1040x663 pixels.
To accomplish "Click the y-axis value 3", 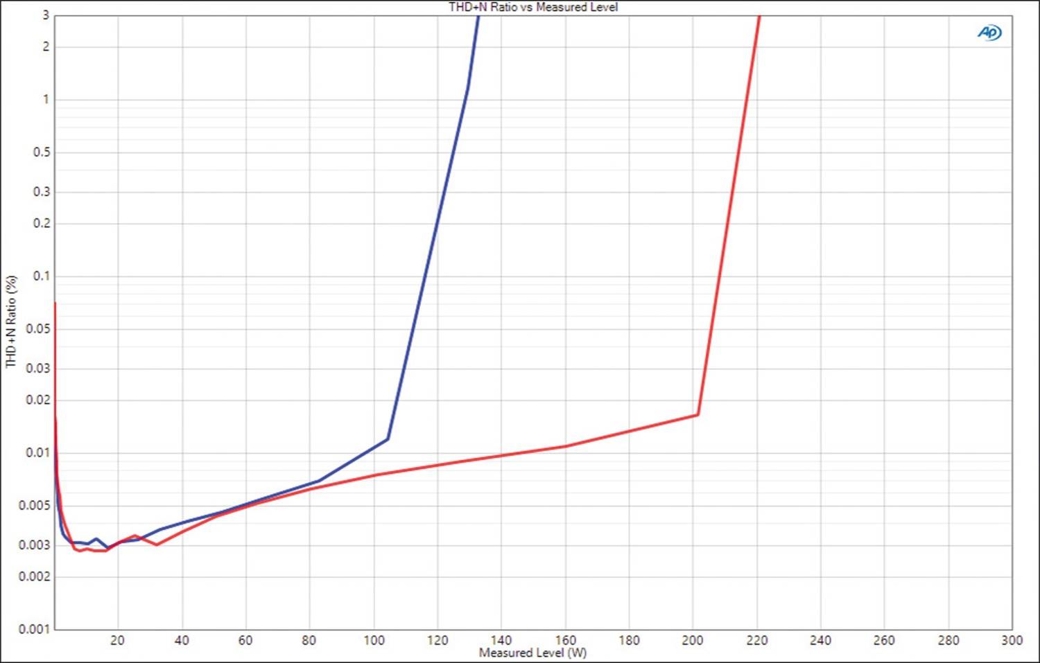I will (46, 15).
